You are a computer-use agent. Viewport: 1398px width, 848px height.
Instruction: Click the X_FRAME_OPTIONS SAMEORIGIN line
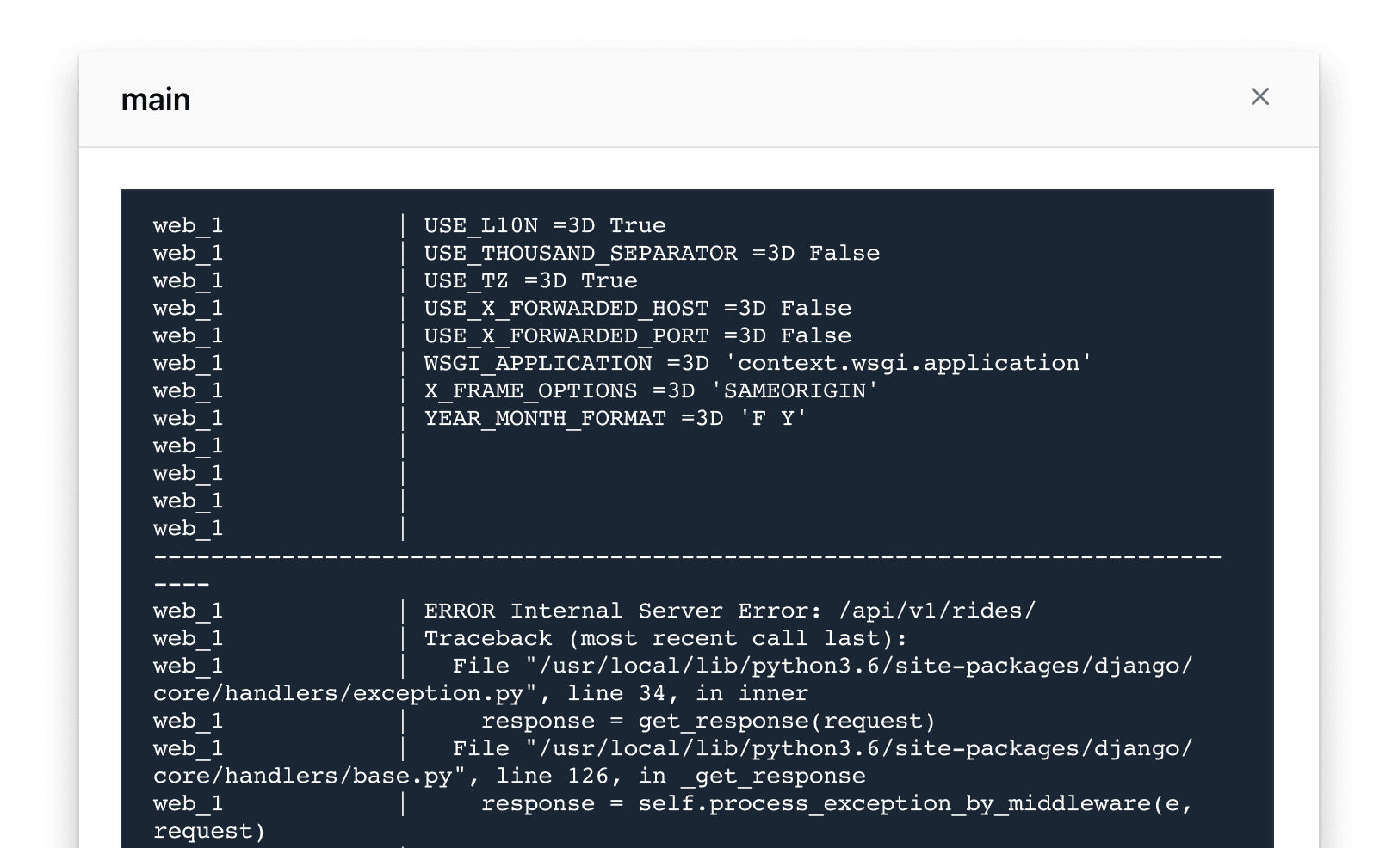point(650,390)
